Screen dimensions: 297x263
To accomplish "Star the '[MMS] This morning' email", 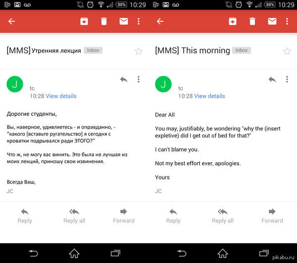I will pos(287,51).
